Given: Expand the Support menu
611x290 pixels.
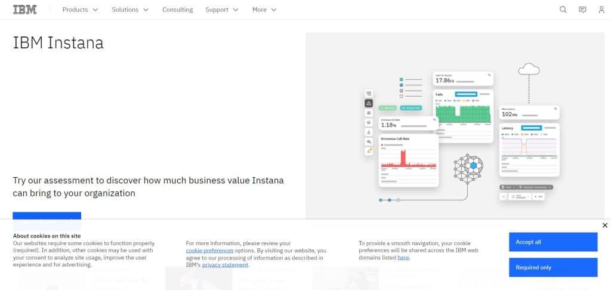Looking at the screenshot, I should click(222, 10).
